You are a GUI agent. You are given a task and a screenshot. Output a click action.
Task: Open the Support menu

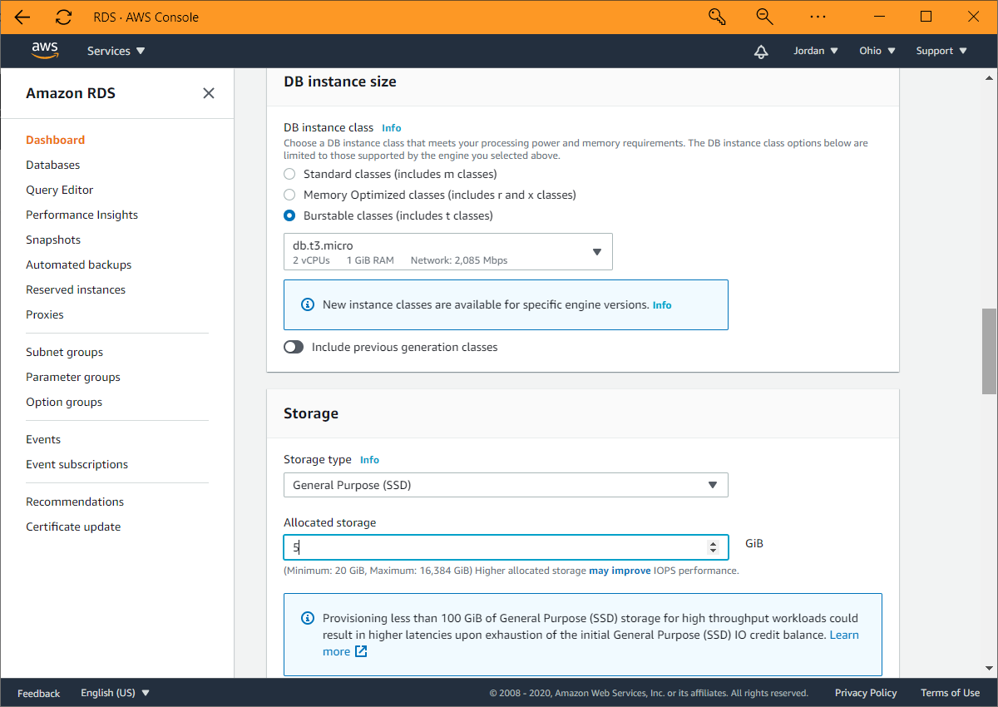(941, 51)
